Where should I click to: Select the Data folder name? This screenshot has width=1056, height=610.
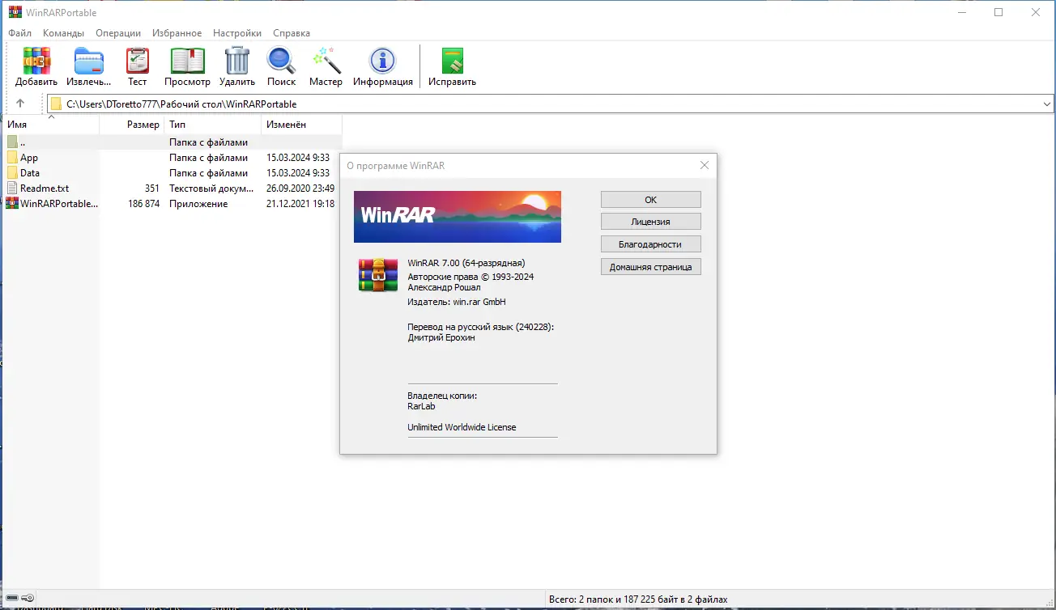(30, 173)
